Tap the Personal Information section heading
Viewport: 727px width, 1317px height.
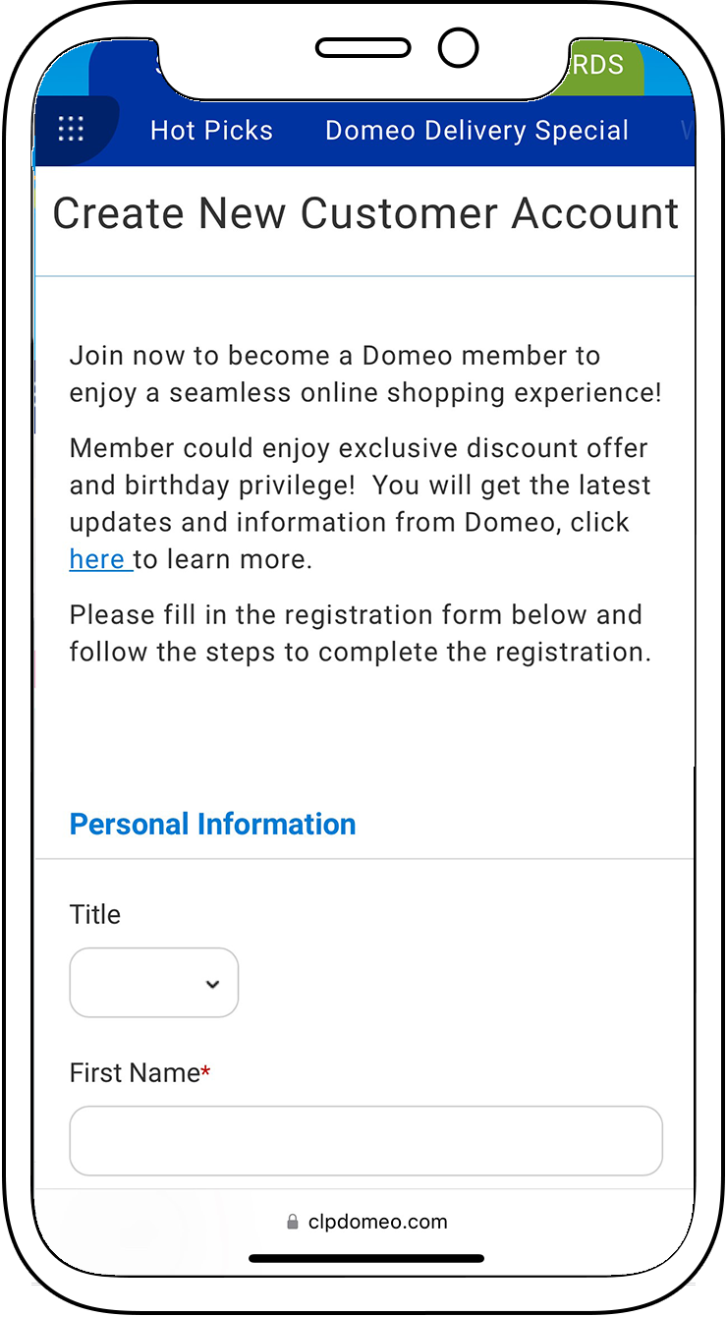(212, 824)
